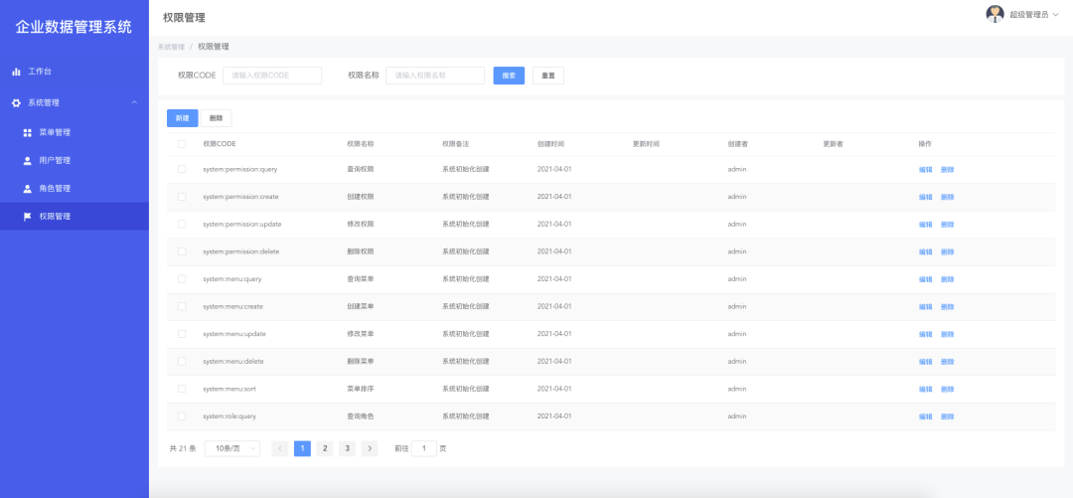Collapse the 系统管理 sidebar submenu chevron
Viewport: 1073px width, 498px height.
coord(134,102)
